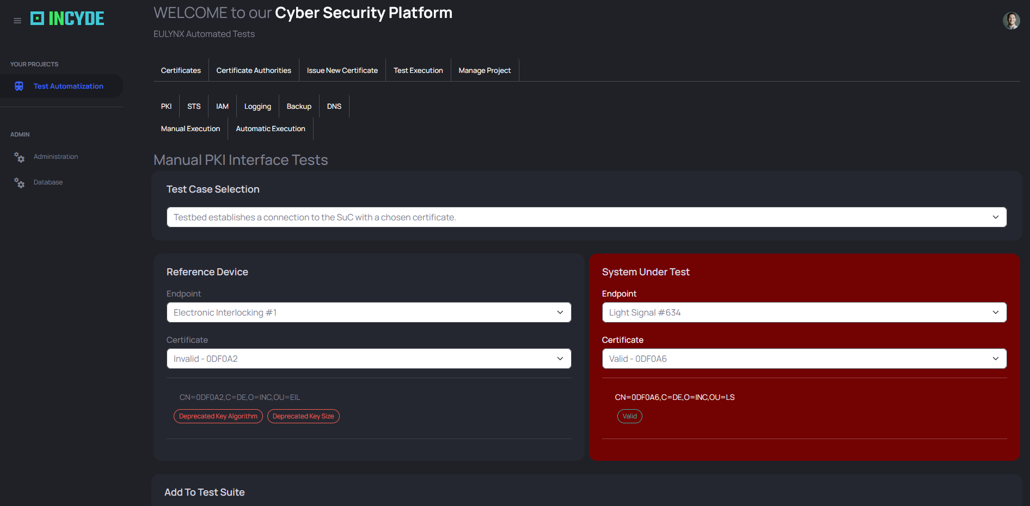Click the Manual PKI Interface Tests heading
The image size is (1030, 506).
[241, 160]
